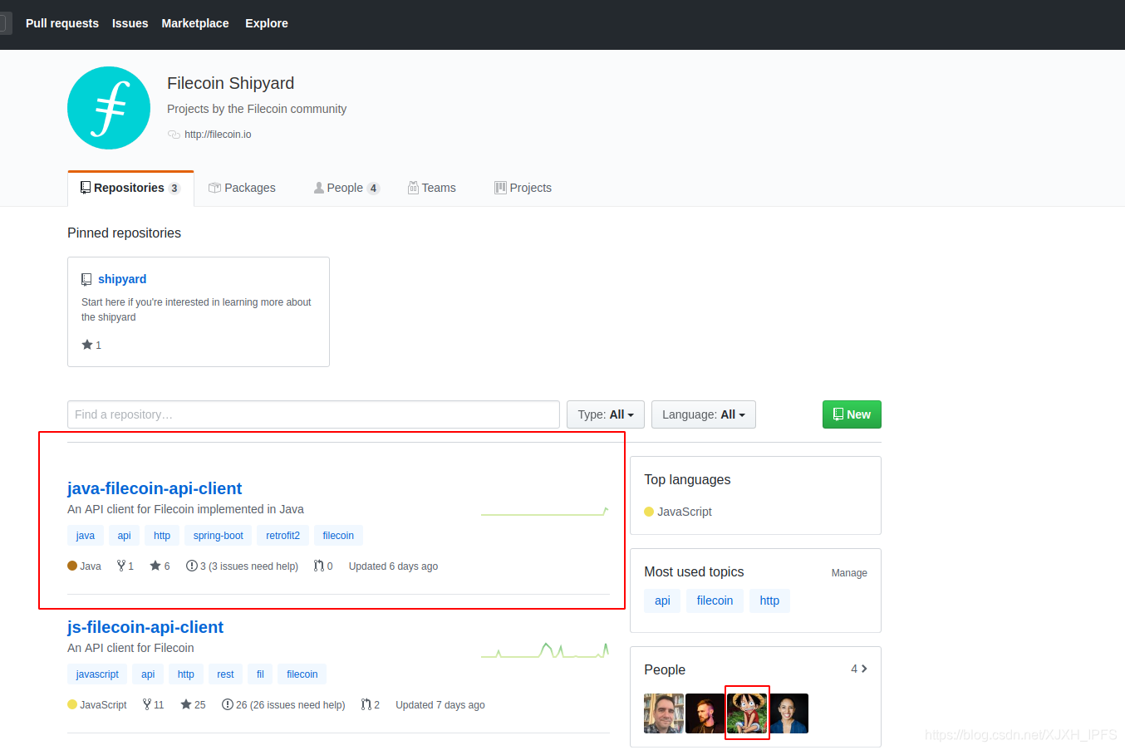
Task: Expand People list via the 4 chevron
Action: (x=859, y=669)
